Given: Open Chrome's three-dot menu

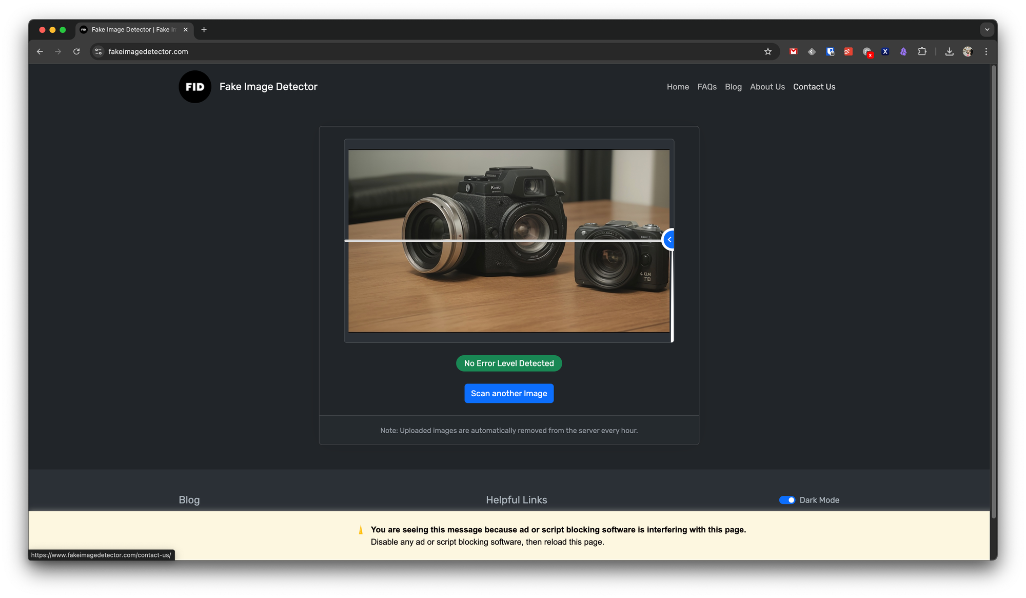Looking at the screenshot, I should coord(985,51).
